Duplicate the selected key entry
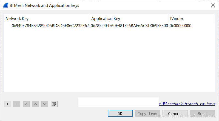Viewport: 219px width, 121px height. point(26,104)
